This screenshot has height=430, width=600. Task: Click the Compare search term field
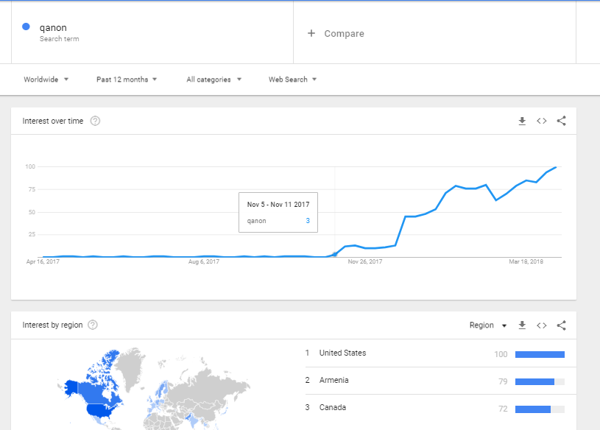point(345,34)
